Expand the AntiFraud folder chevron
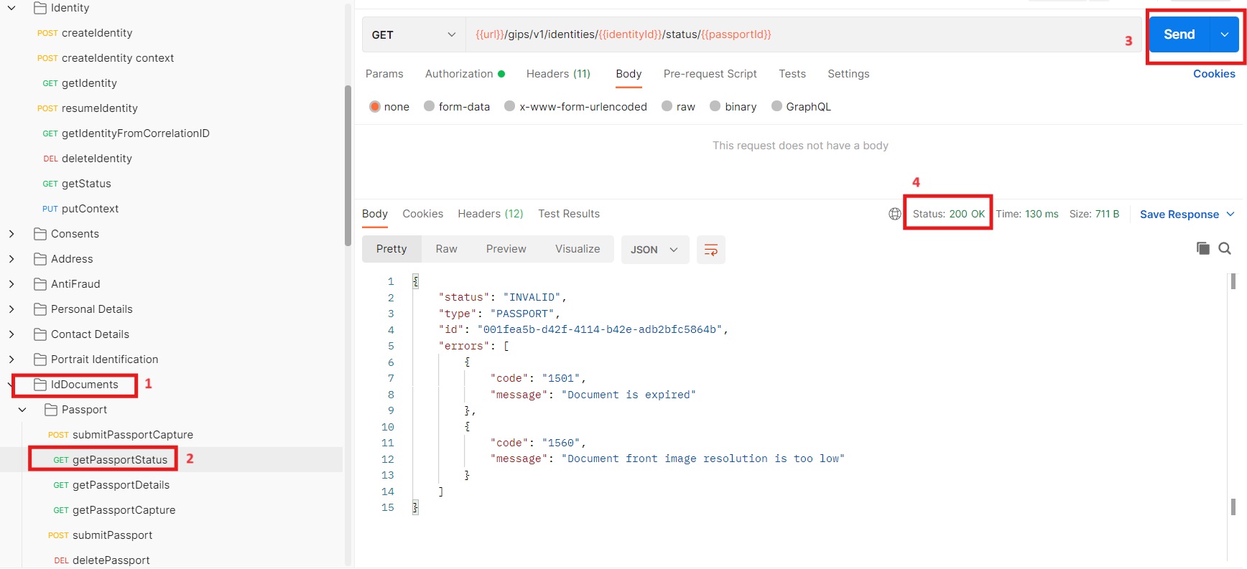The width and height of the screenshot is (1247, 569). pos(11,284)
